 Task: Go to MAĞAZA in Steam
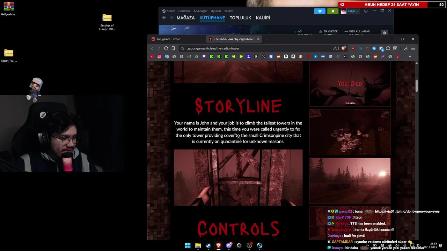tap(186, 18)
